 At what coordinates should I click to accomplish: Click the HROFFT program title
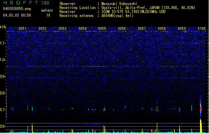click(x=21, y=3)
